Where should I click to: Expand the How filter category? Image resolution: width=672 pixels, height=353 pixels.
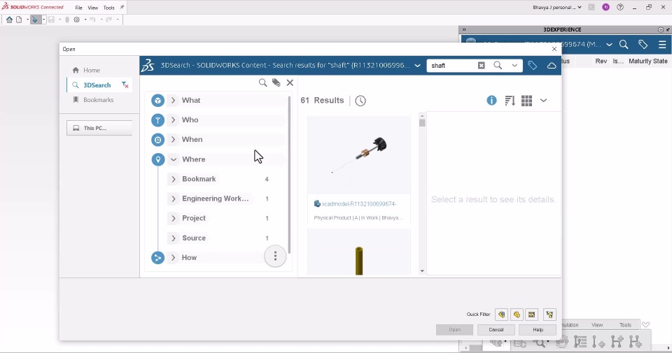[173, 257]
